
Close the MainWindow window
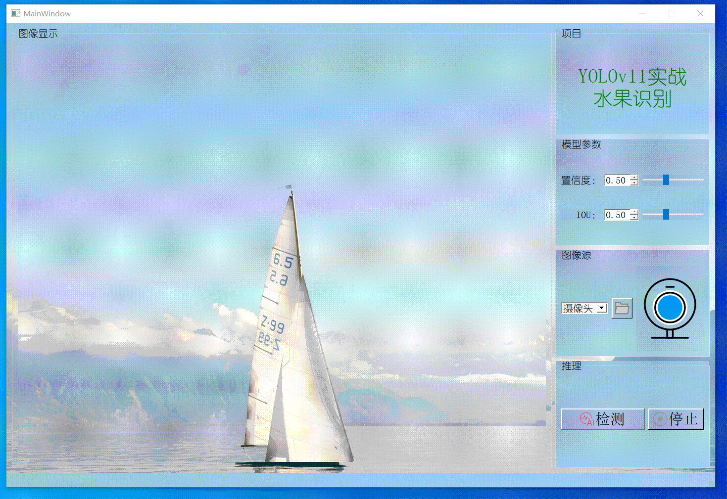pyautogui.click(x=700, y=13)
